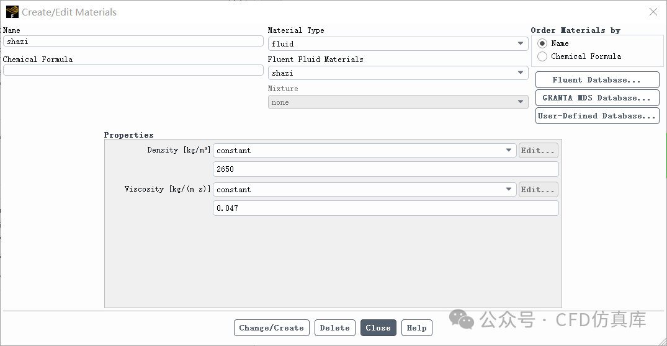Open Help for the materials dialog
This screenshot has height=346, width=667.
pyautogui.click(x=417, y=328)
